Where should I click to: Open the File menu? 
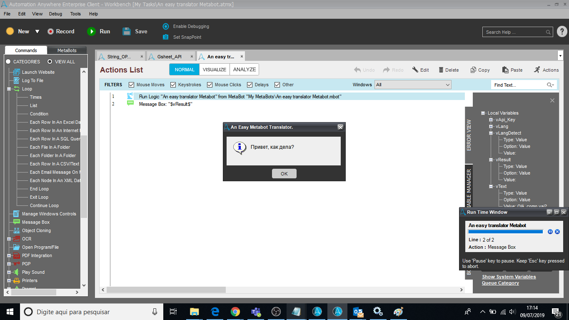[7, 14]
